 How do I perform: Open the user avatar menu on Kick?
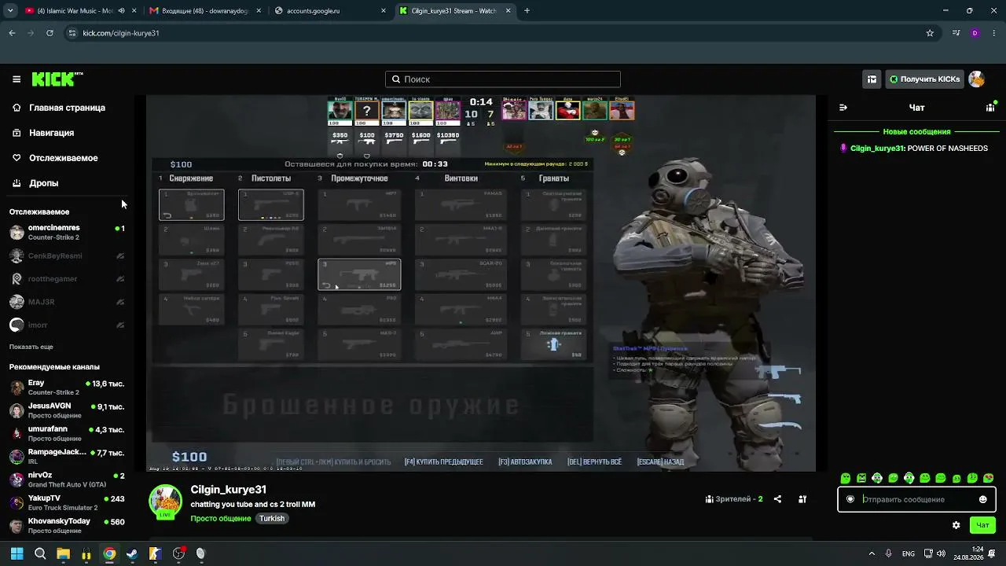point(976,79)
